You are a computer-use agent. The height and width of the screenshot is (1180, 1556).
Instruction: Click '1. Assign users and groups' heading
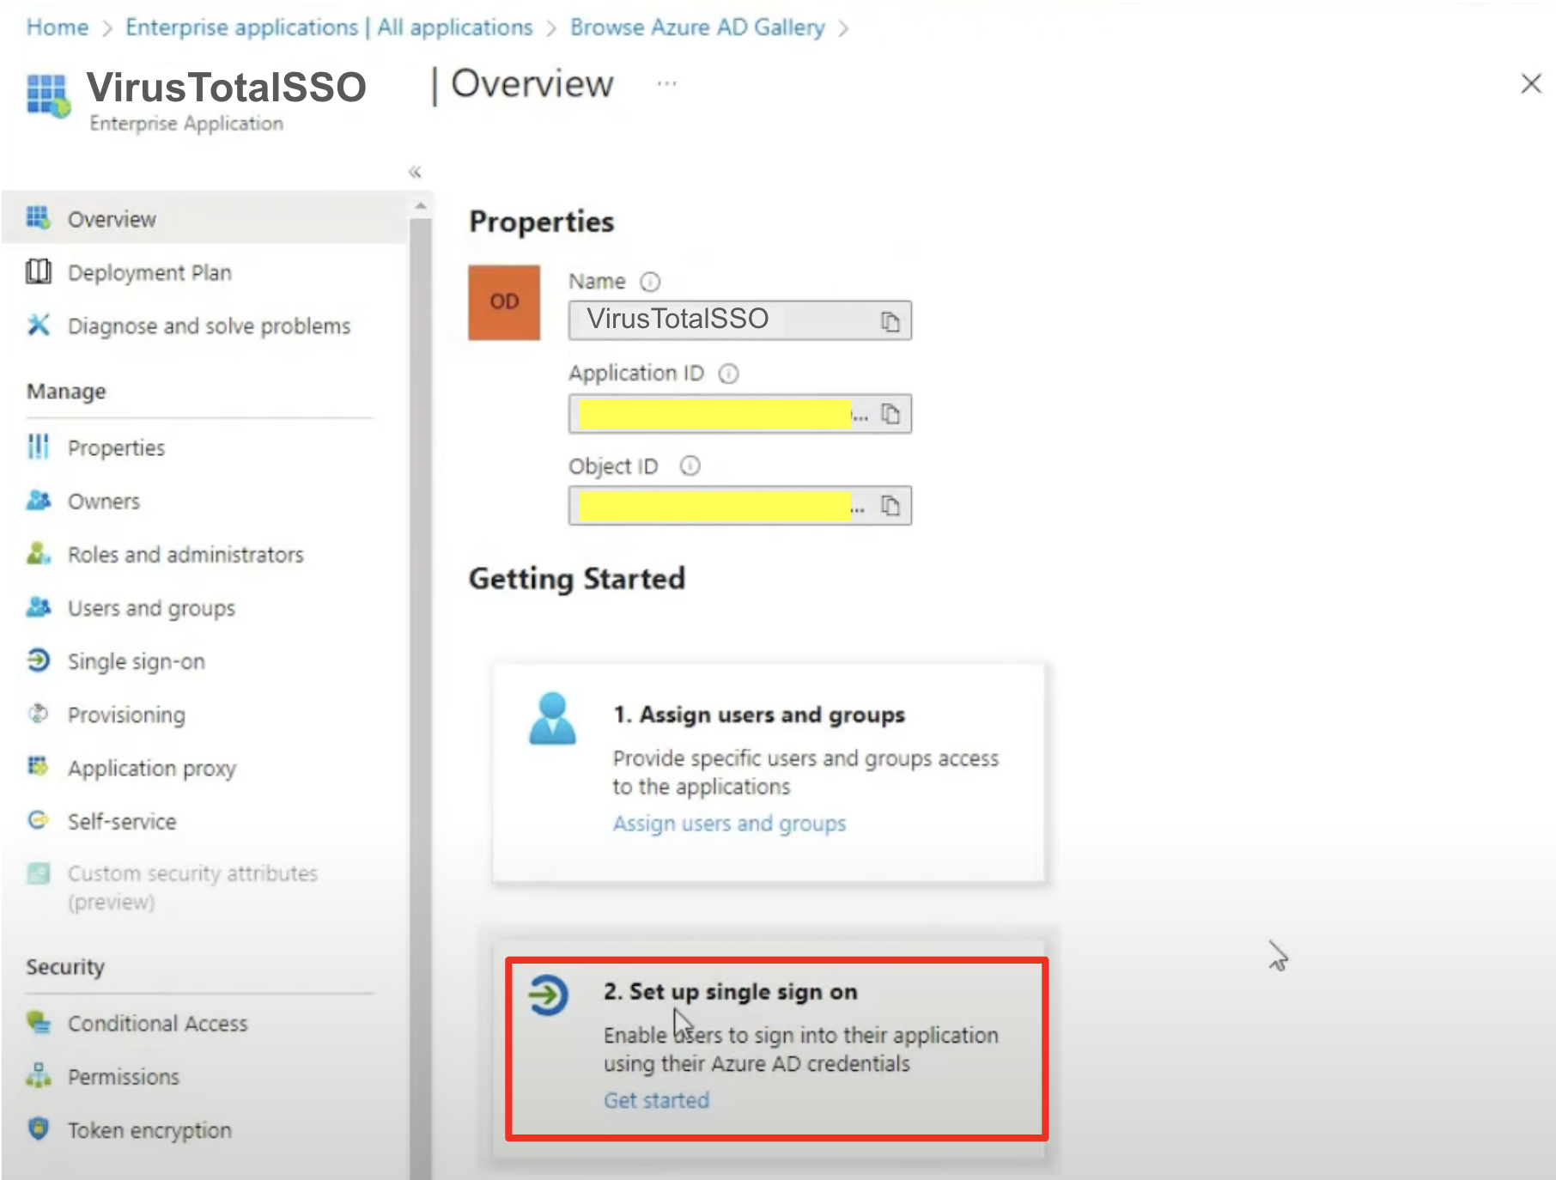click(759, 715)
